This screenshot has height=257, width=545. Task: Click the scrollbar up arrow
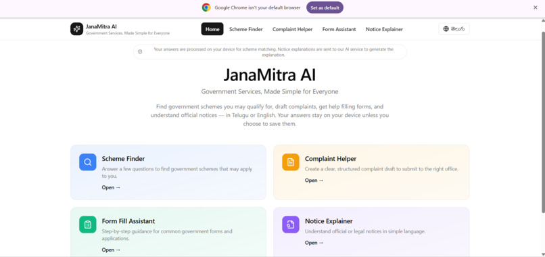[x=542, y=21]
